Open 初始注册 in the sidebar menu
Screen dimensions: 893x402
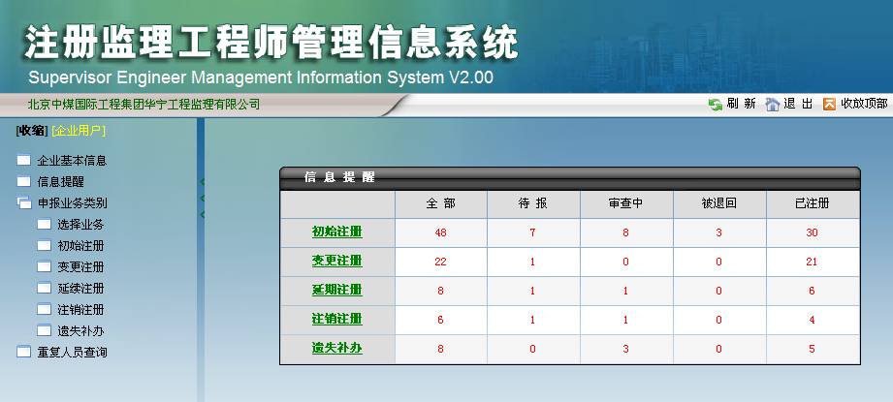click(80, 246)
